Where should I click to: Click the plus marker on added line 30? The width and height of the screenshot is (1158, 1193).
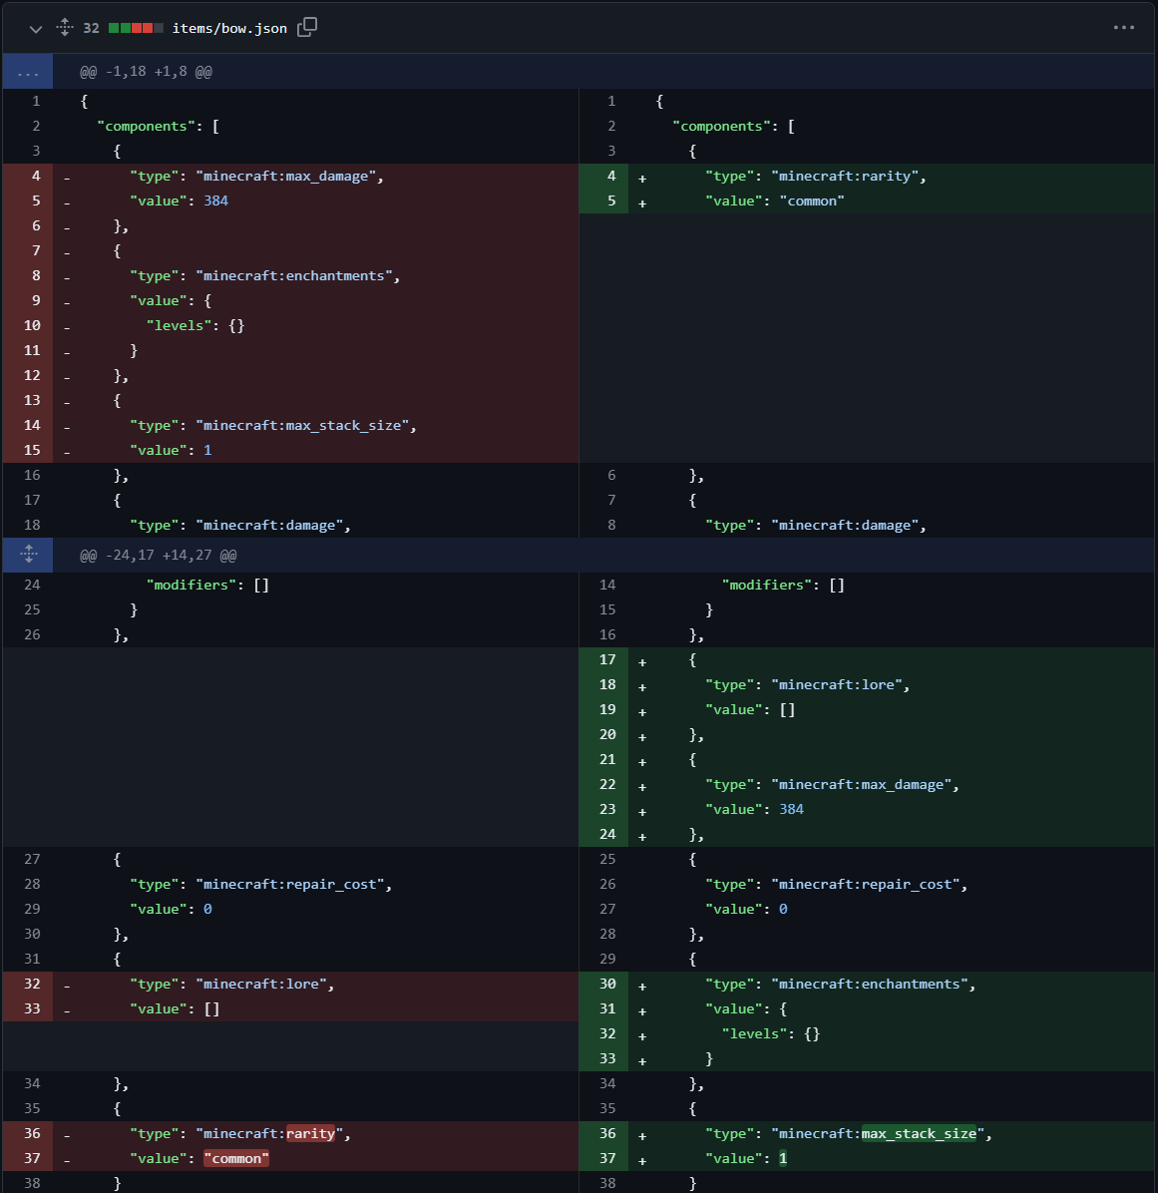tap(642, 986)
